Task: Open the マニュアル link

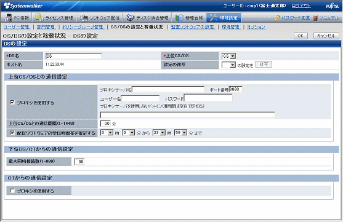Action: coord(329,18)
